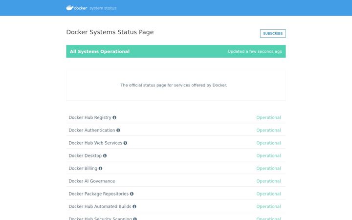Click Operational status for Docker Package Repositories
This screenshot has width=352, height=220.
pyautogui.click(x=268, y=194)
